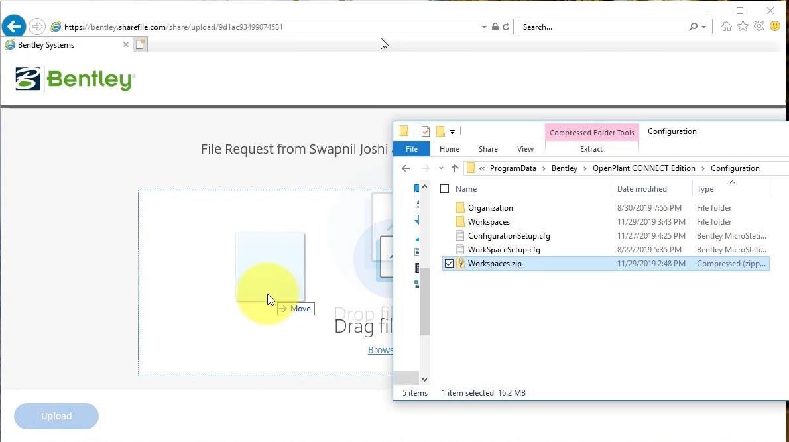Click Configuration in the breadcrumb path
This screenshot has height=442, width=789.
[x=735, y=168]
